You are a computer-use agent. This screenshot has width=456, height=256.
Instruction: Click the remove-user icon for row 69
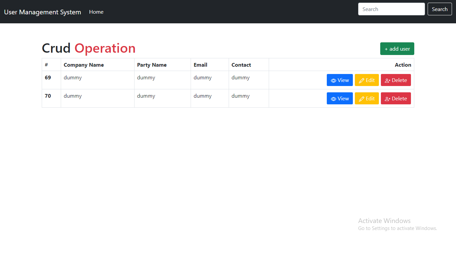387,81
